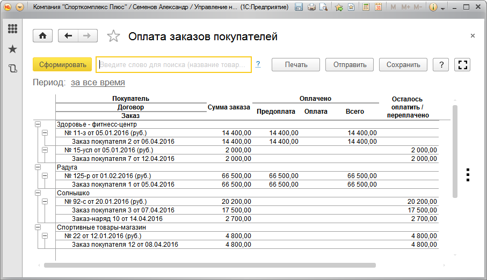
Task: Click the Save diskette icon in title bar
Action: point(299,7)
